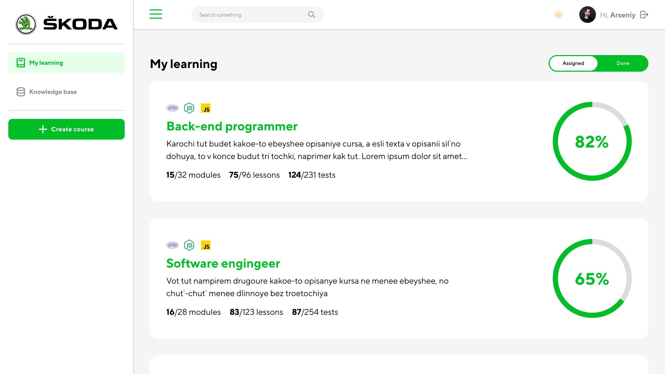Screen dimensions: 665x374
Task: Click Arseniy's profile avatar
Action: coord(587,15)
